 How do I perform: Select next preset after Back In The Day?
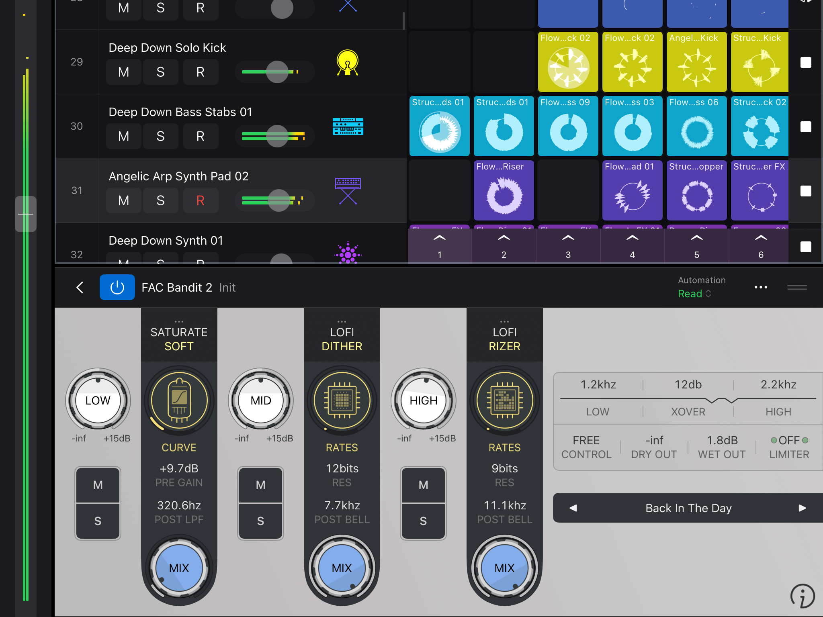click(x=802, y=508)
